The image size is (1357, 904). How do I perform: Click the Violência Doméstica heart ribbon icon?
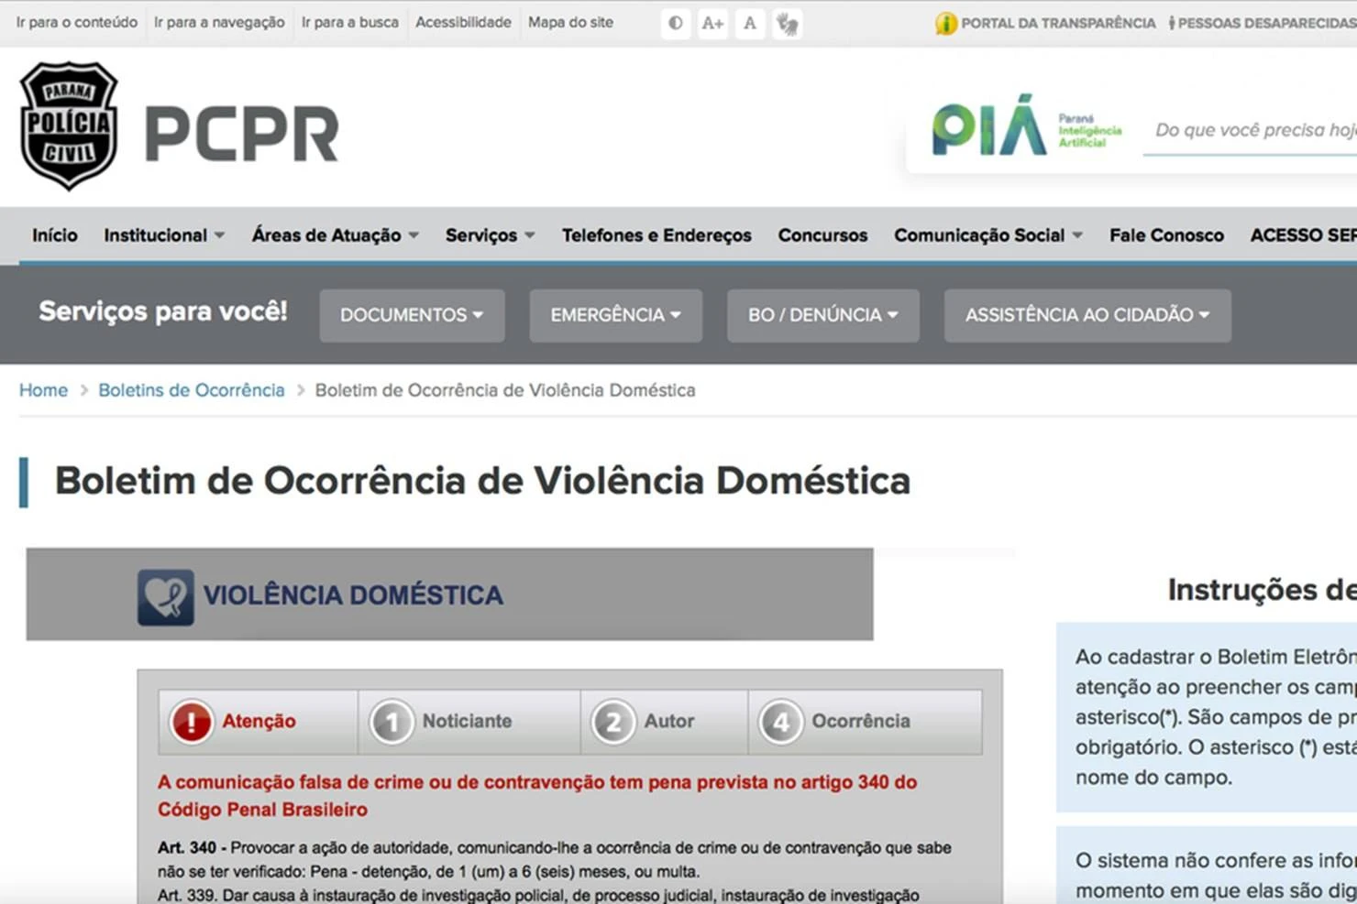[x=165, y=597]
